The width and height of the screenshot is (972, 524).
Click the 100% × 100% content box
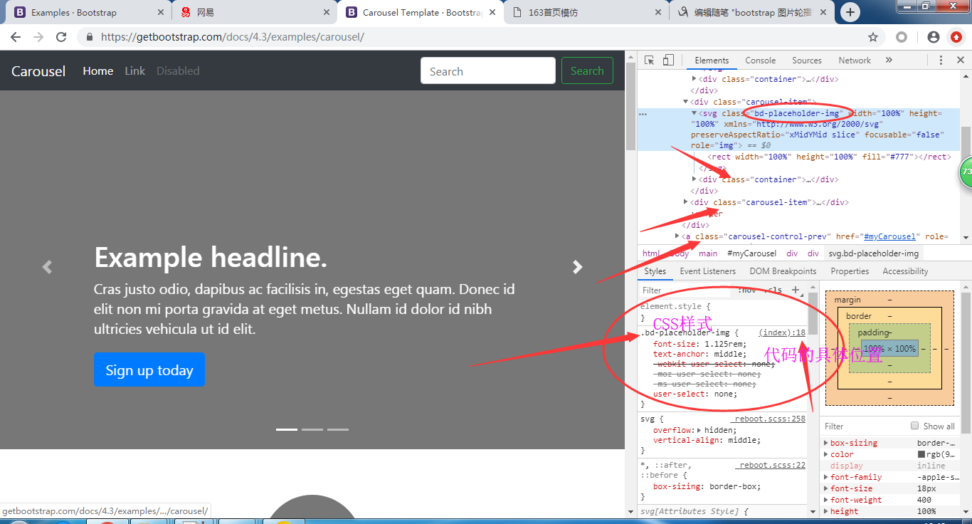click(889, 349)
